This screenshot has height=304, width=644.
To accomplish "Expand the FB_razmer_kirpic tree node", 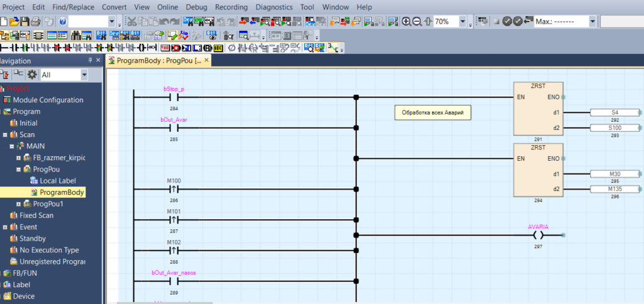I will [x=18, y=158].
